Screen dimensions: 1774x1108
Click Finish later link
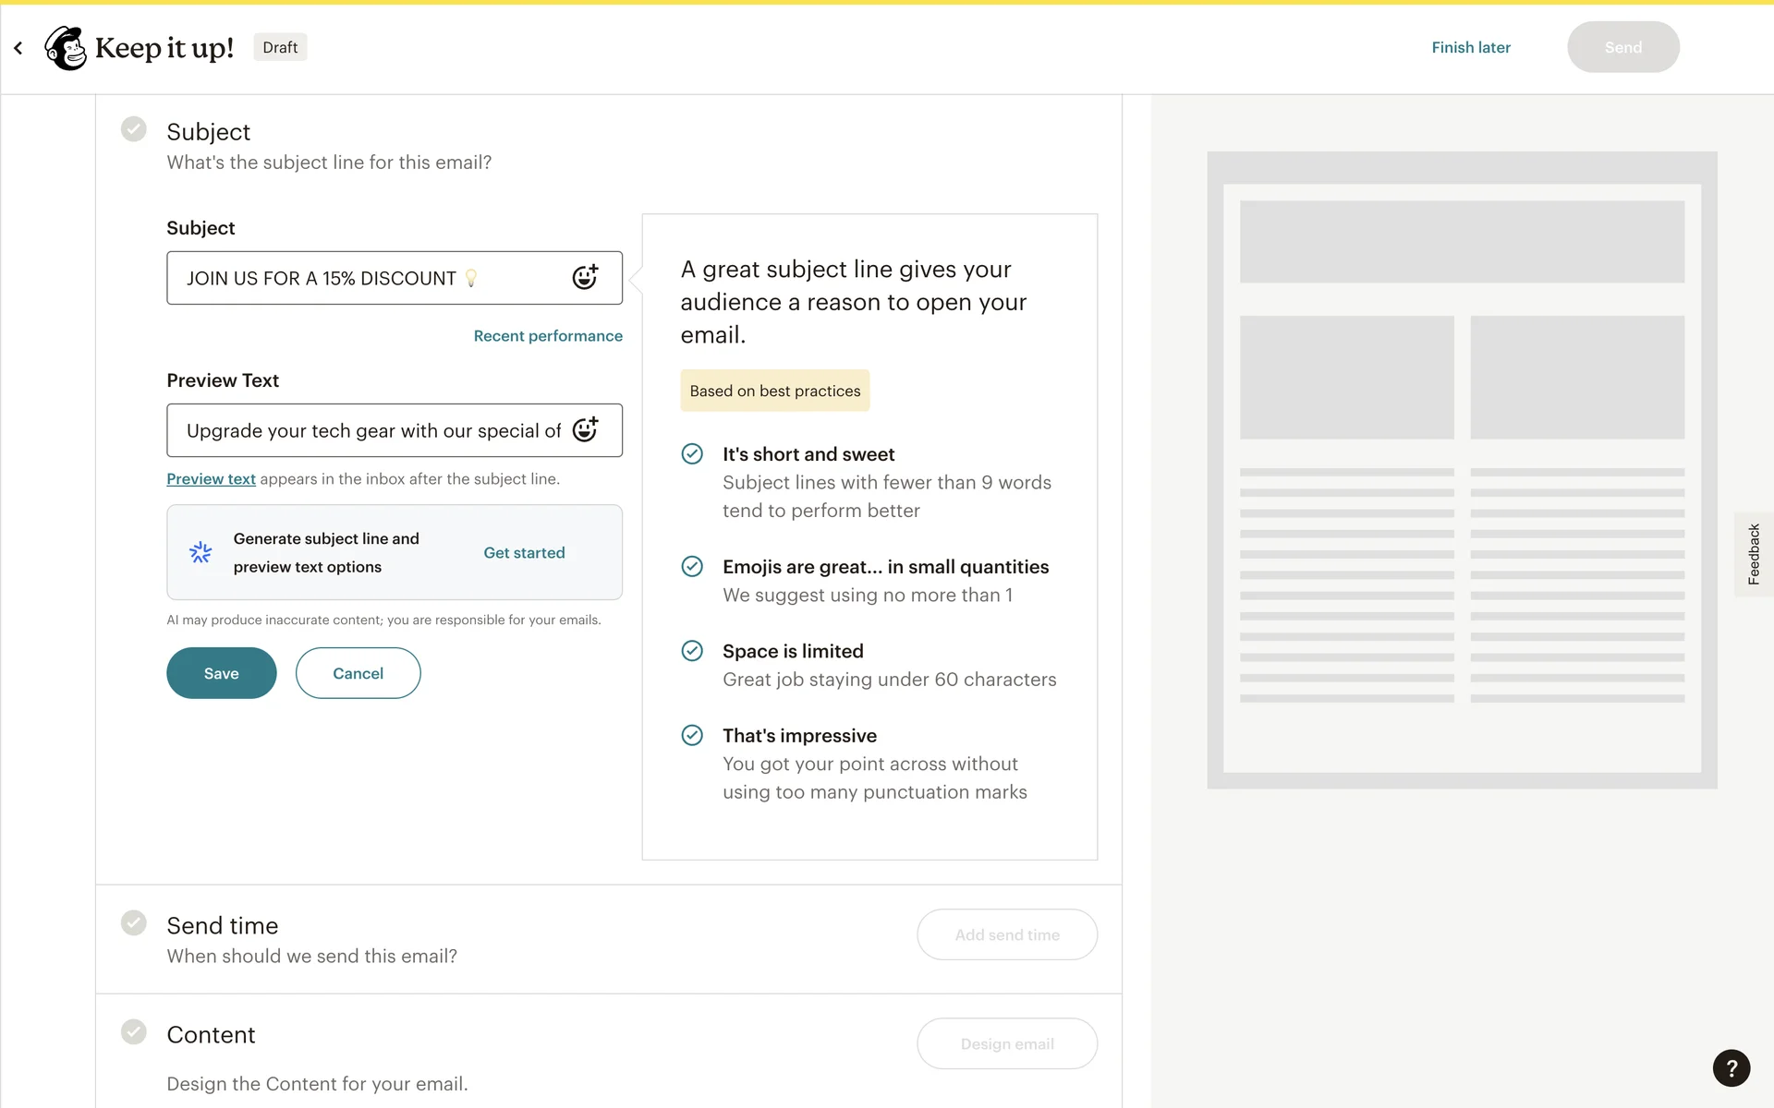[x=1471, y=47]
